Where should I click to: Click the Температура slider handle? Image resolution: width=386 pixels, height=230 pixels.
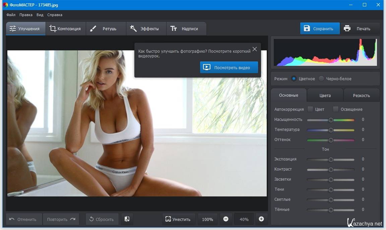point(331,130)
